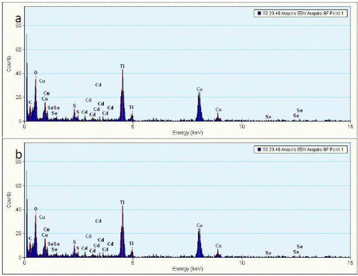
Task: Select the Cu label near 9 keV in panel b
Action: click(218, 246)
